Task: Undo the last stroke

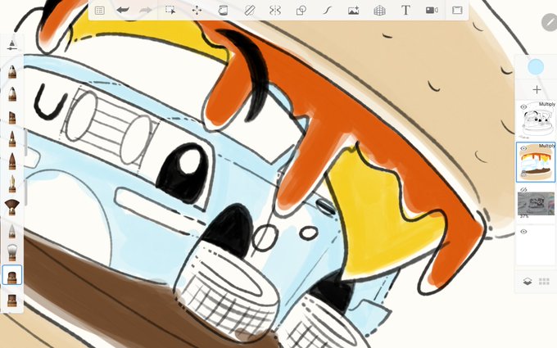Action: point(123,11)
